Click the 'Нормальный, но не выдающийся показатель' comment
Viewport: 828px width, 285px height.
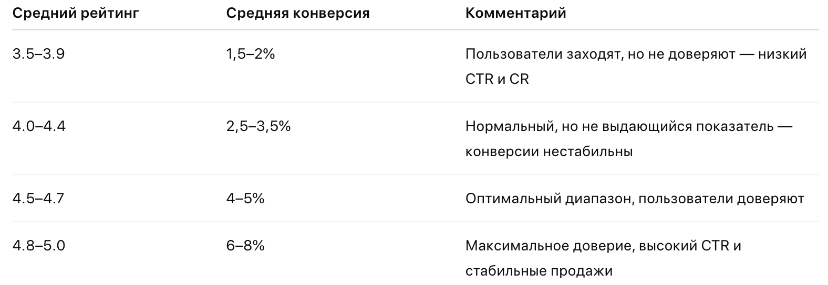point(619,126)
